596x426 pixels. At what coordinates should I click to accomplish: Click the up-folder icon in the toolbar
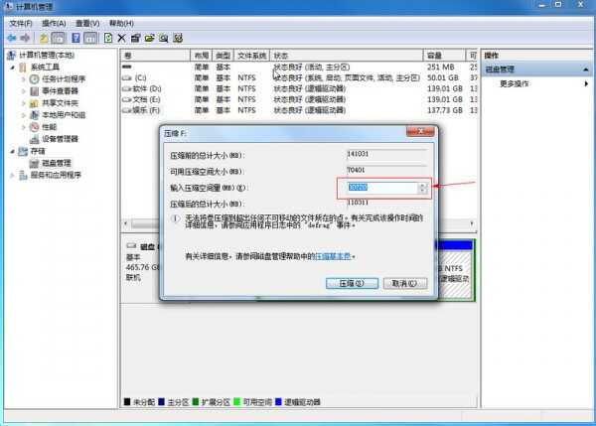coord(45,37)
